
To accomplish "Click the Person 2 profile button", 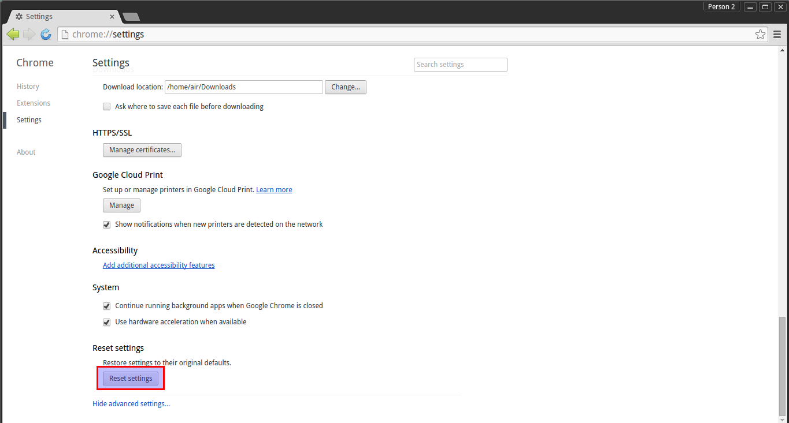I will [721, 7].
